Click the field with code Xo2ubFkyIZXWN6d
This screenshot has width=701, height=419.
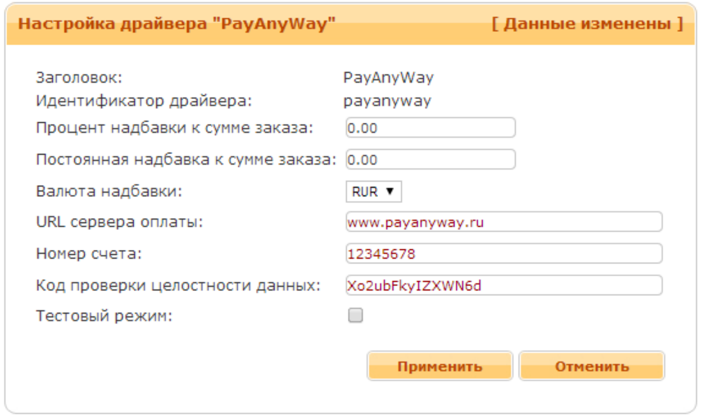504,285
